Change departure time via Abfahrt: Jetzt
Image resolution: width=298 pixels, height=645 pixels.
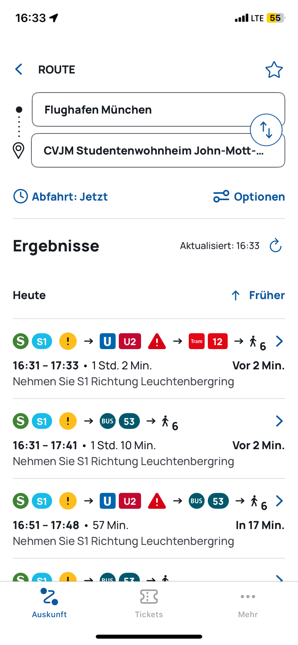pos(61,197)
